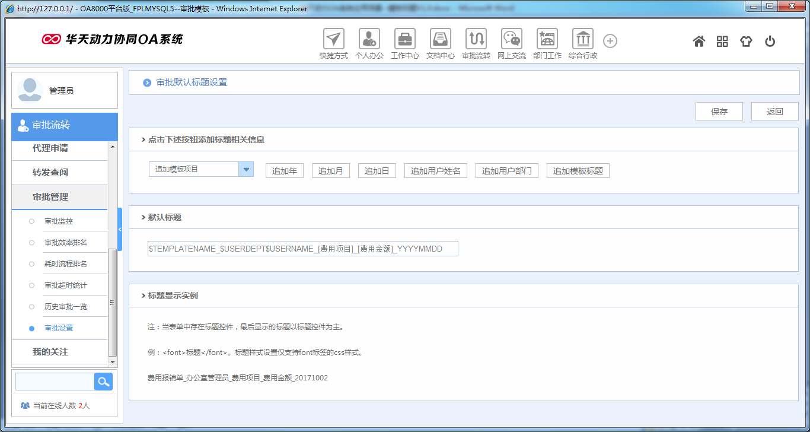
Task: Select the 审批流转 approval flow icon
Action: tap(476, 40)
